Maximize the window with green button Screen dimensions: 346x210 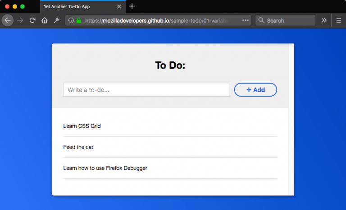click(x=23, y=6)
